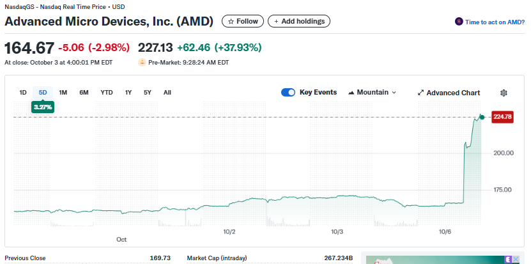
Task: Select the 1D time range tab
Action: pyautogui.click(x=23, y=93)
